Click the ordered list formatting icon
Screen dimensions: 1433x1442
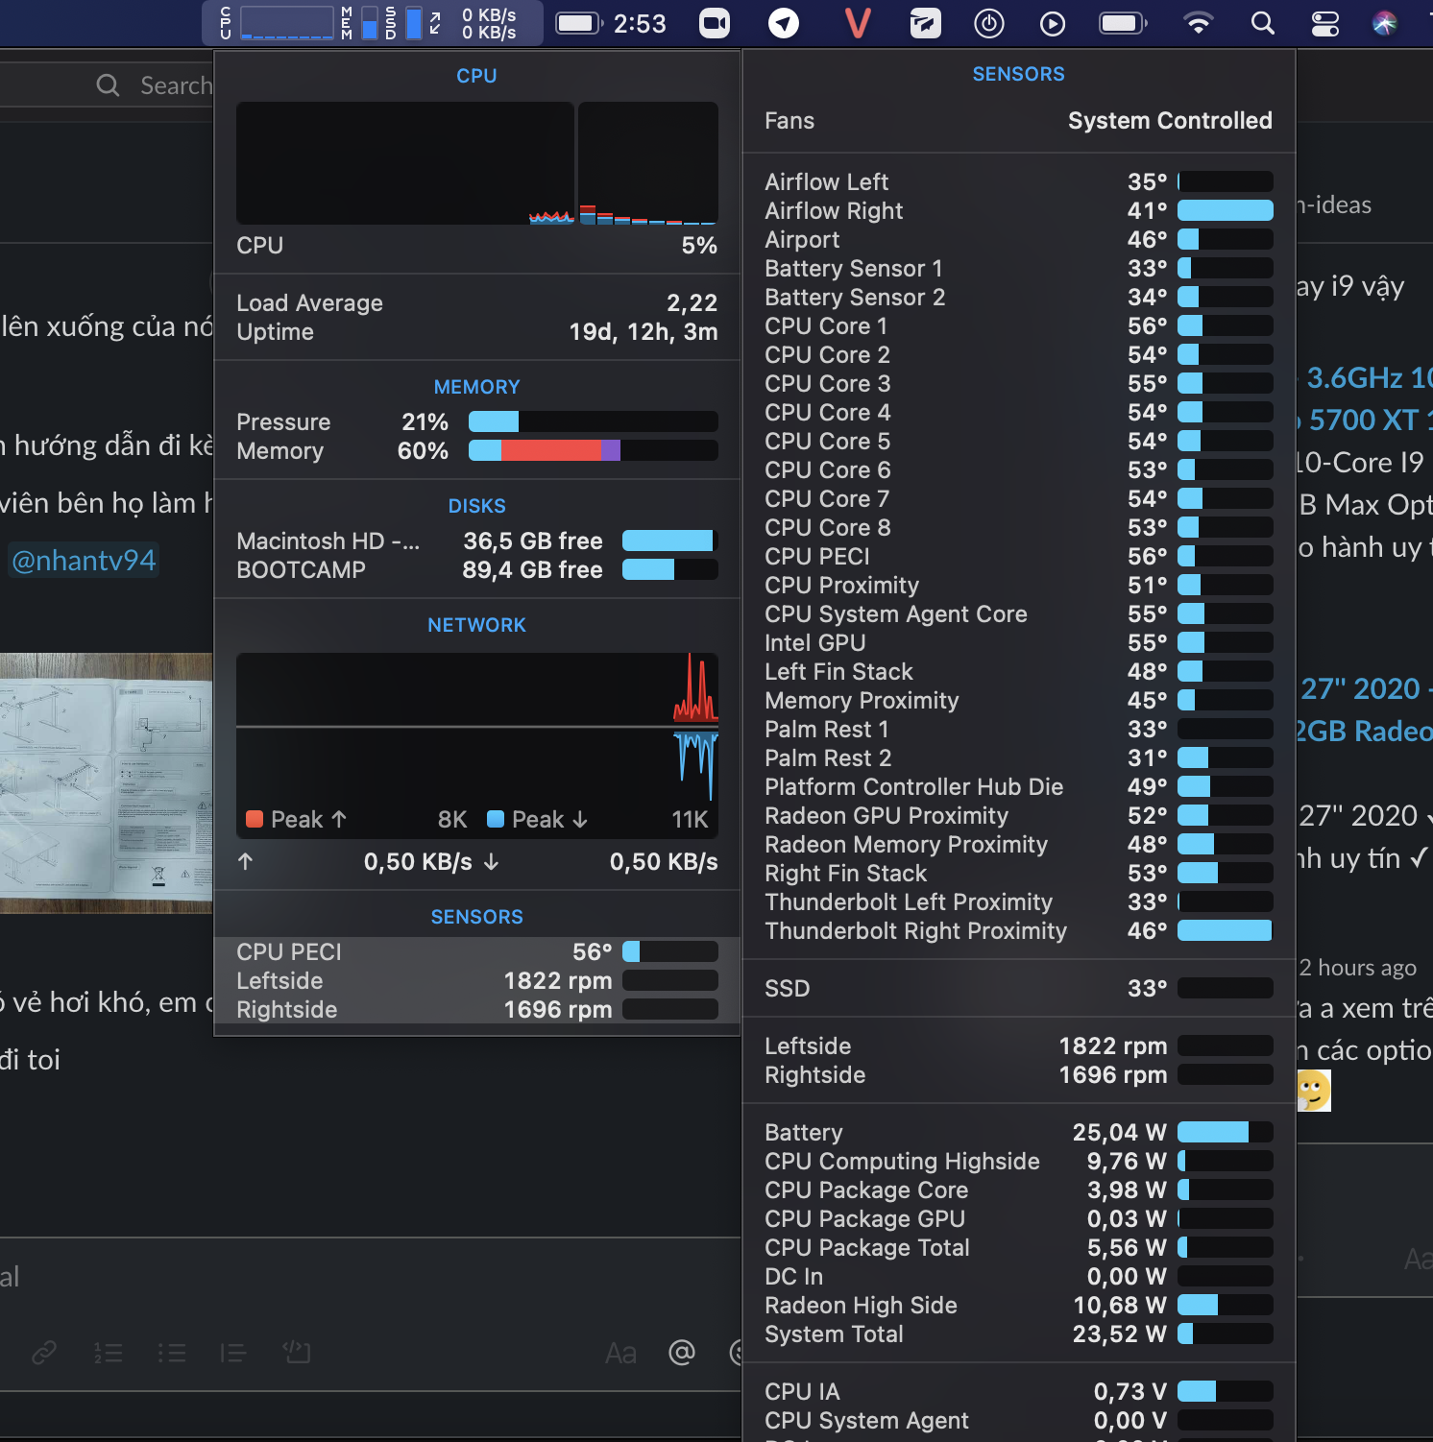[x=108, y=1353]
